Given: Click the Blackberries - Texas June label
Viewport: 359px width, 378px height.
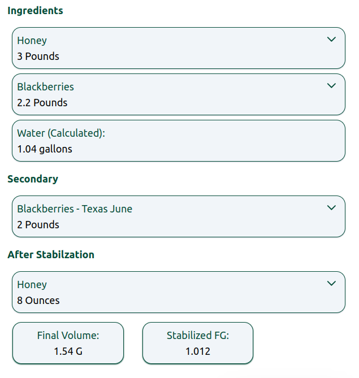Looking at the screenshot, I should pyautogui.click(x=75, y=209).
